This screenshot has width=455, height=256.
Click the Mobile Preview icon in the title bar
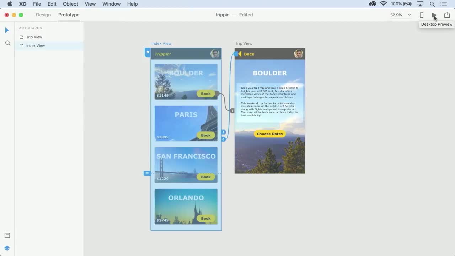(422, 15)
